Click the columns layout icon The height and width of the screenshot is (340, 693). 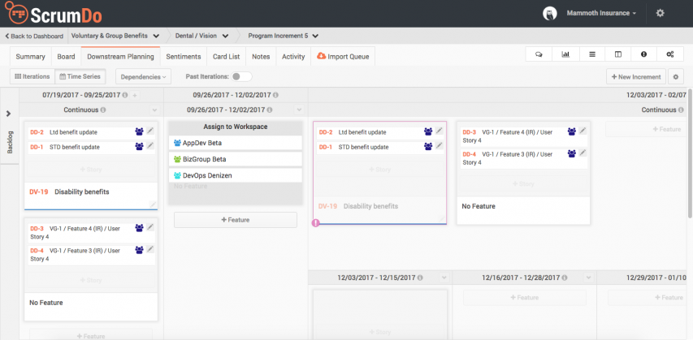tap(617, 55)
